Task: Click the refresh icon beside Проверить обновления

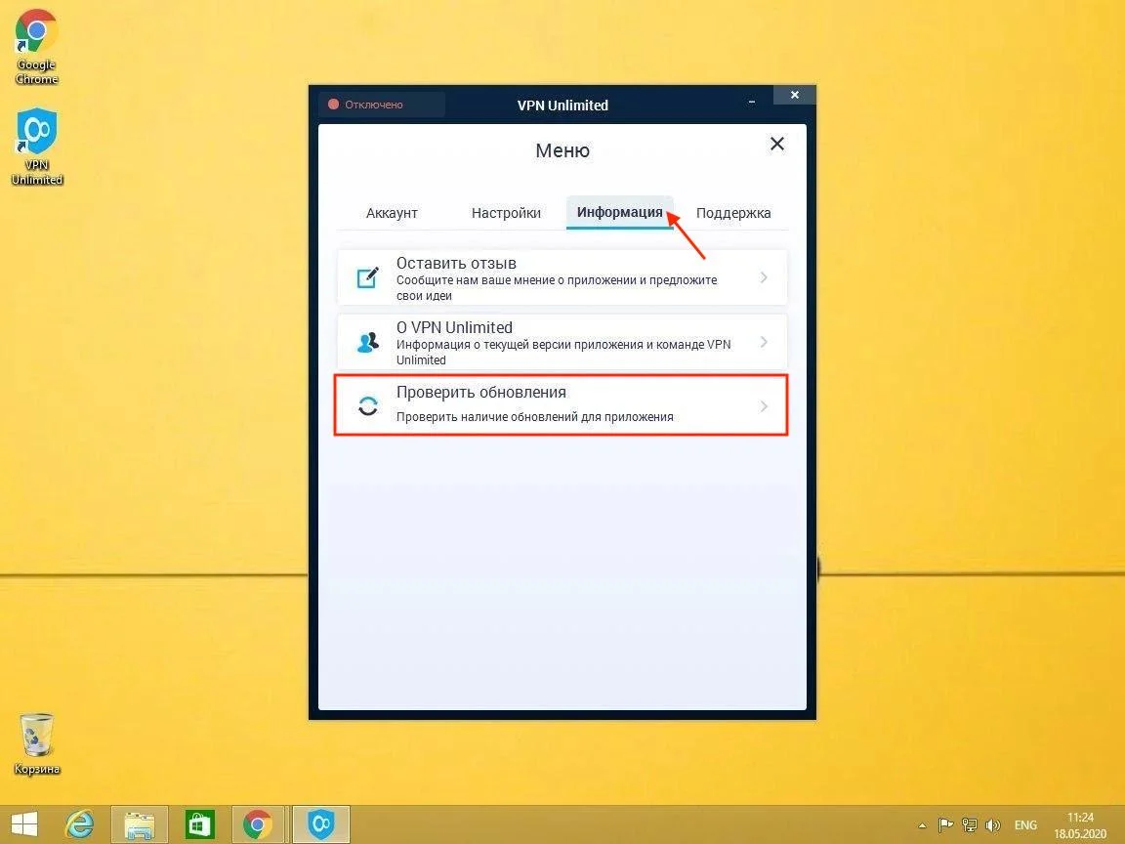Action: tap(368, 406)
